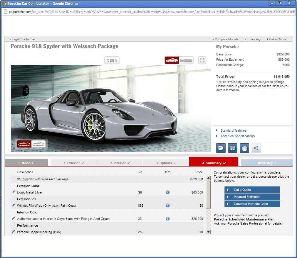Viewport: 297px width, 258px height.
Task: Switch to exterior car view icon
Action: [172, 60]
